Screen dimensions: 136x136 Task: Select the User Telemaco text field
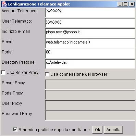pyautogui.click(x=90, y=23)
